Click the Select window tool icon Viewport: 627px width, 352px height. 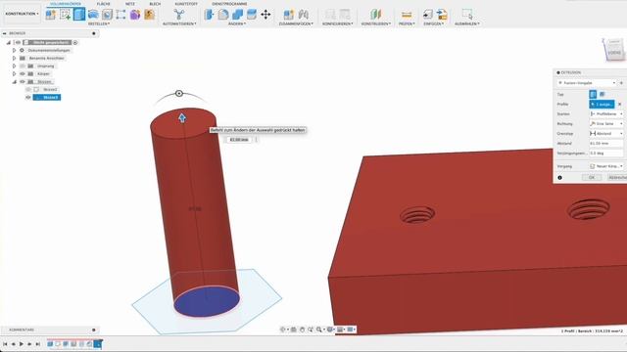(466, 15)
